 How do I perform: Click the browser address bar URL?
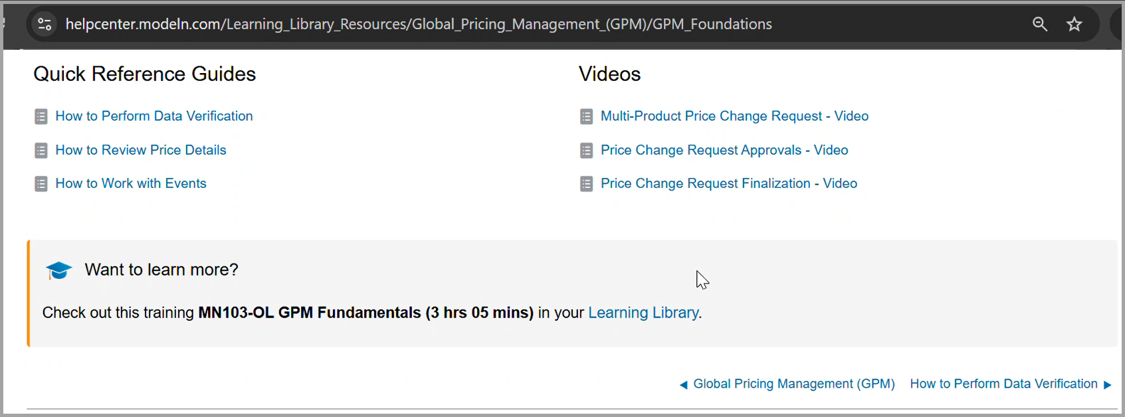pos(419,25)
